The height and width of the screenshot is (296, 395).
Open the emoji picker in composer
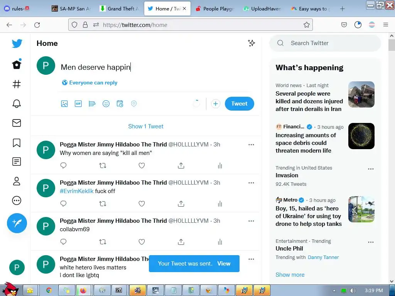(x=106, y=103)
